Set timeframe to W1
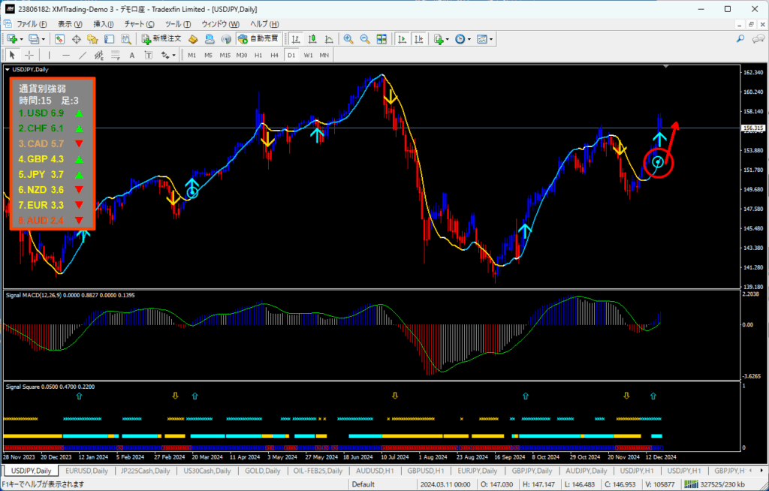Viewport: 769px width, 491px height. click(x=308, y=56)
